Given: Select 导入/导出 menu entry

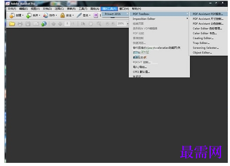Looking at the screenshot, I should click(x=159, y=67).
